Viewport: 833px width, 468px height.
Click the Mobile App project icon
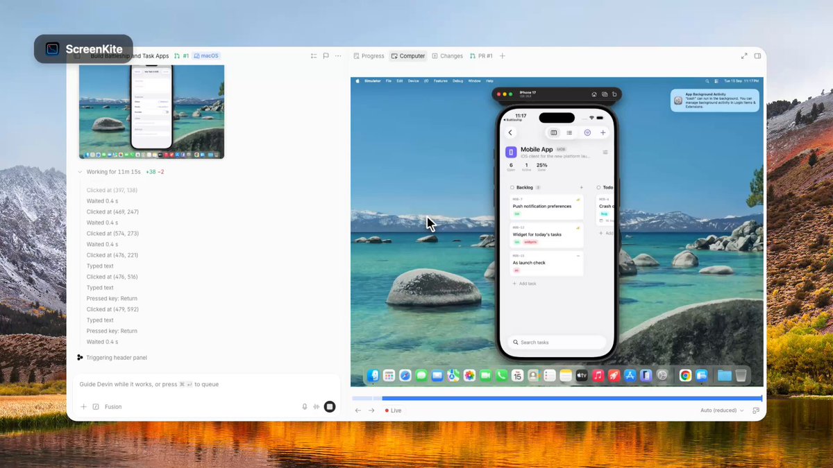point(511,152)
